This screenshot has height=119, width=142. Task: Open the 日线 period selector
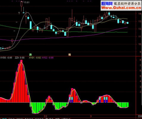click(x=140, y=116)
